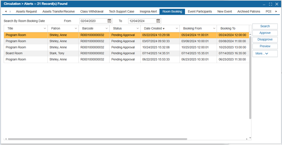Viewport: 282px width, 145px height.
Task: Switch to the Class Withdrawal tab
Action: [92, 12]
